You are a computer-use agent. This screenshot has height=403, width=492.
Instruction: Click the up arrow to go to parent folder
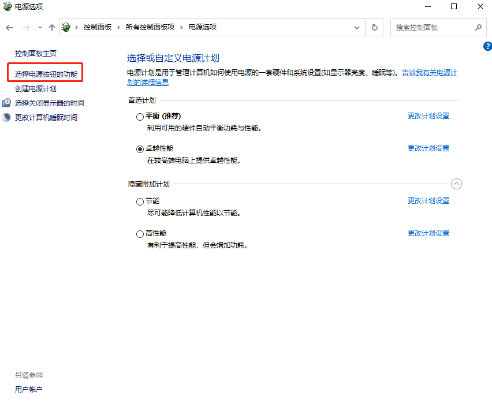pyautogui.click(x=51, y=27)
